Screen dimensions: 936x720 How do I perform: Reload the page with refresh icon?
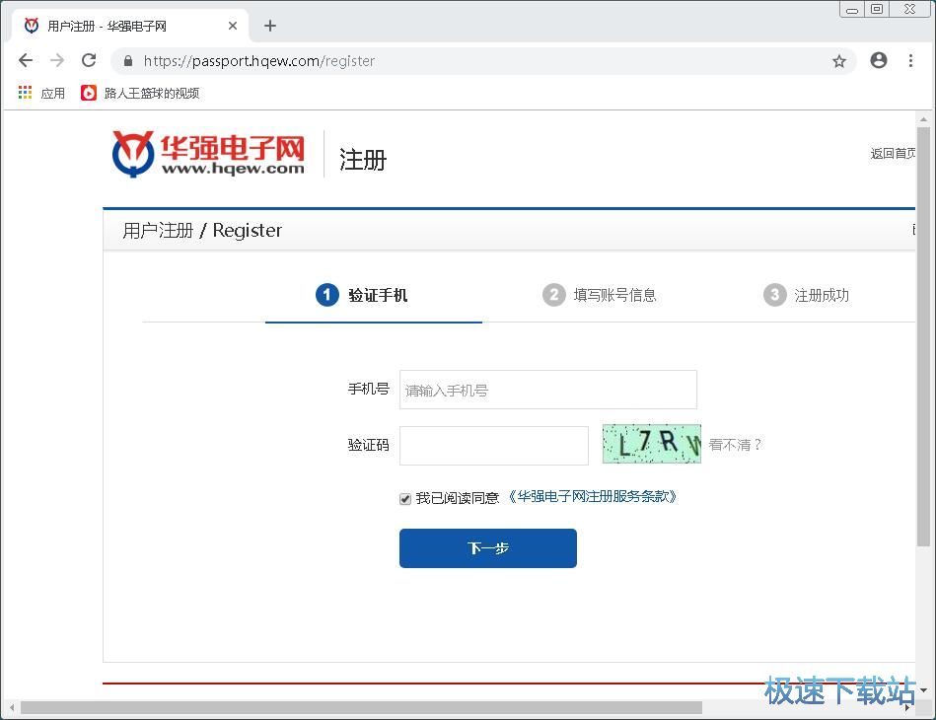click(x=89, y=60)
